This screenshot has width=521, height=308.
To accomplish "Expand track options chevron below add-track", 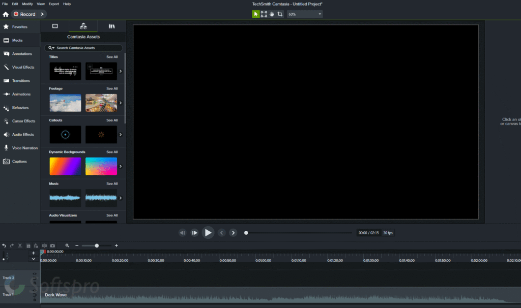I will click(x=33, y=259).
